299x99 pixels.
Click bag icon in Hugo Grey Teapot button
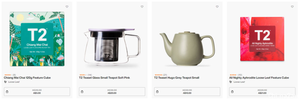157,92
